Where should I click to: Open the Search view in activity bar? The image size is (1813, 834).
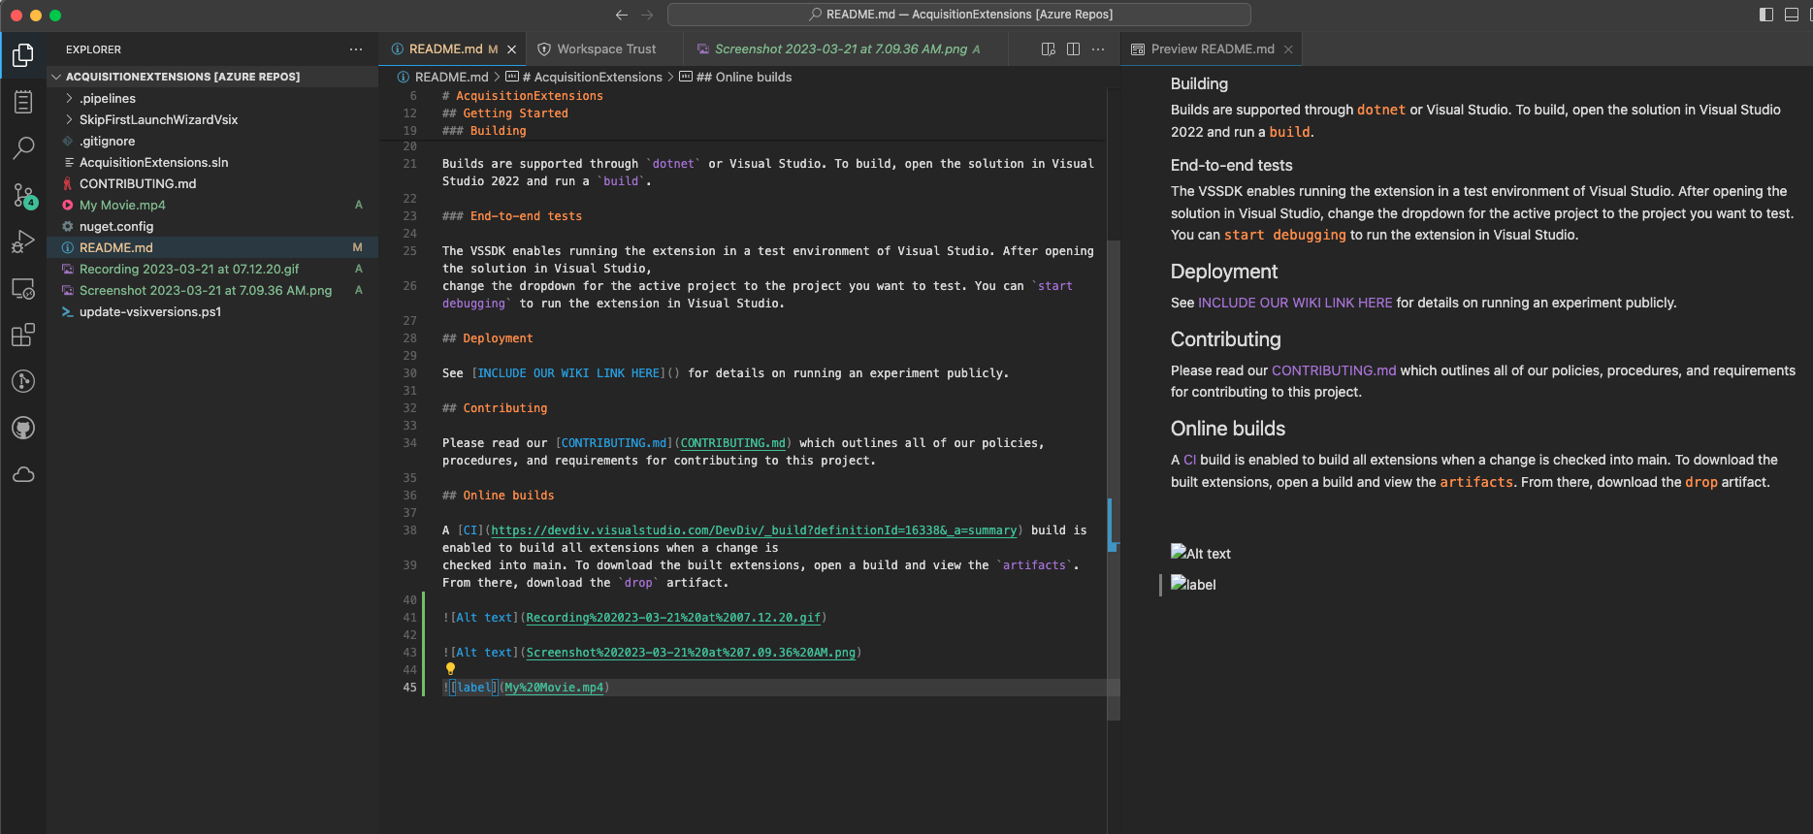pos(23,147)
